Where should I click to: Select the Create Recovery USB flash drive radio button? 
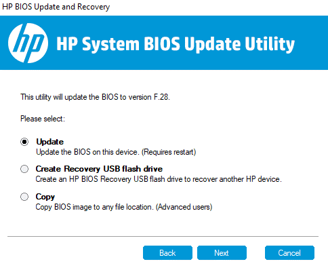[24, 169]
